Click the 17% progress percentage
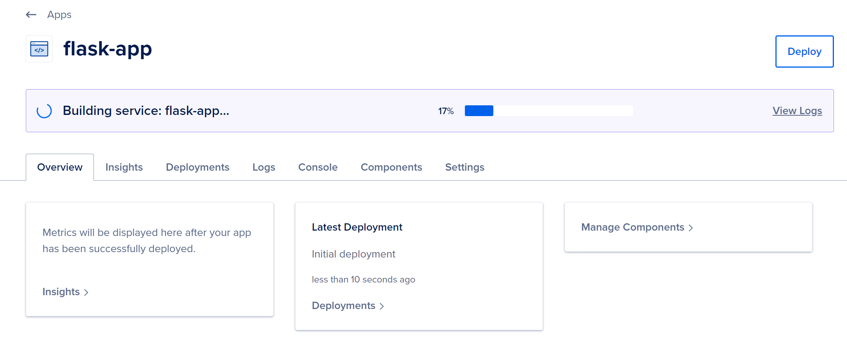The height and width of the screenshot is (339, 847). tap(446, 111)
